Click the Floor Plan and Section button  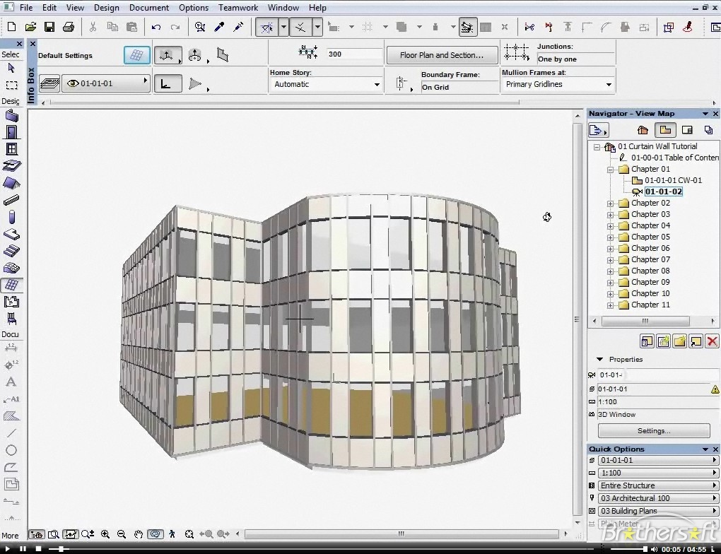click(441, 55)
